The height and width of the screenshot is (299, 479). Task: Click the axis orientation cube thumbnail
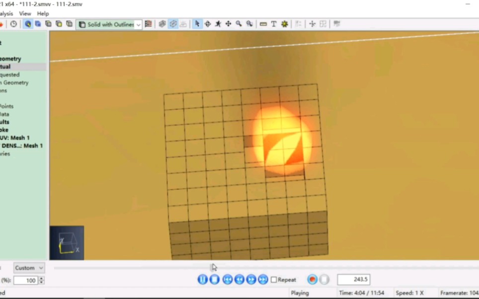tap(67, 243)
